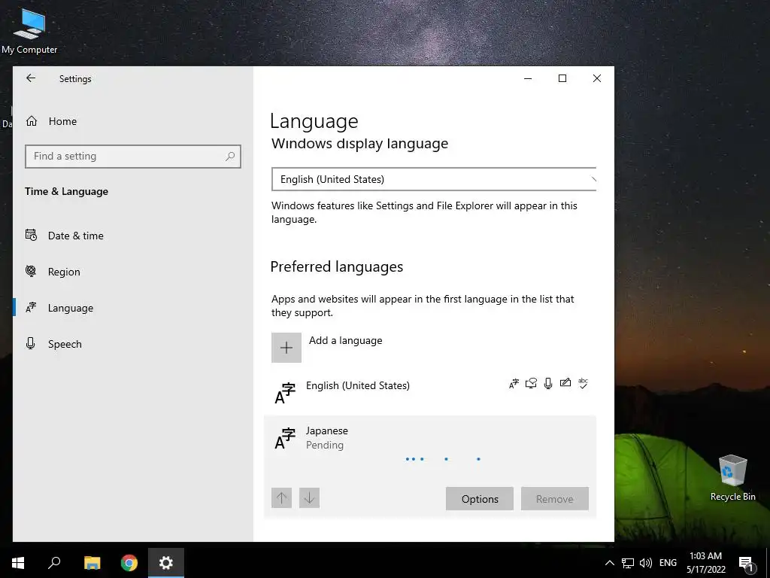Open taskbar search
The height and width of the screenshot is (578, 770).
point(54,563)
